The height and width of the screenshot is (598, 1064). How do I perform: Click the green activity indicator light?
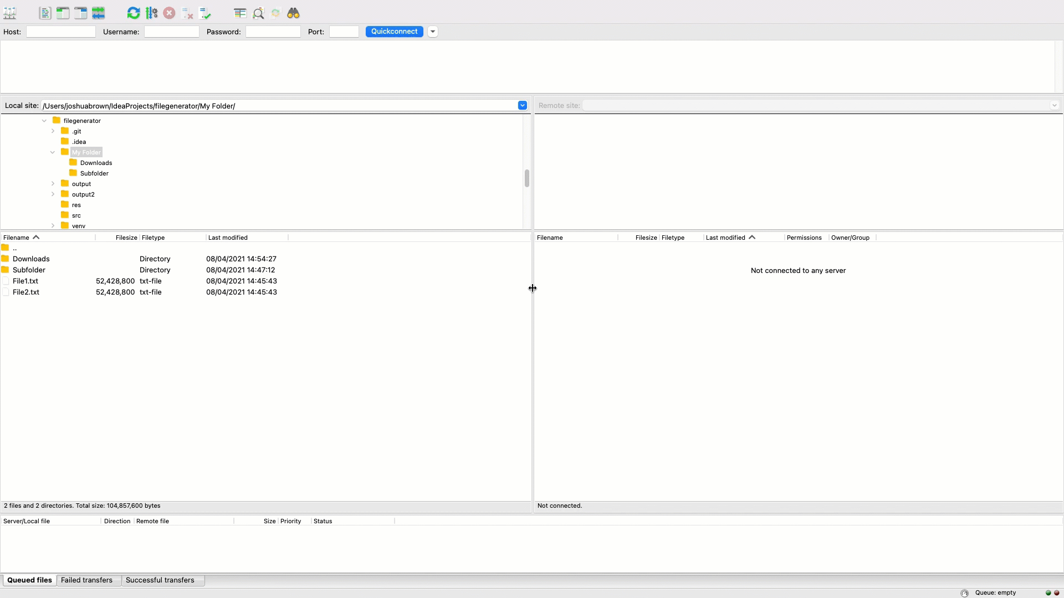[x=1048, y=593]
